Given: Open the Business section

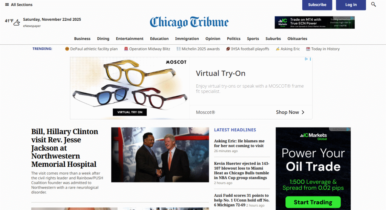Looking at the screenshot, I should point(82,39).
